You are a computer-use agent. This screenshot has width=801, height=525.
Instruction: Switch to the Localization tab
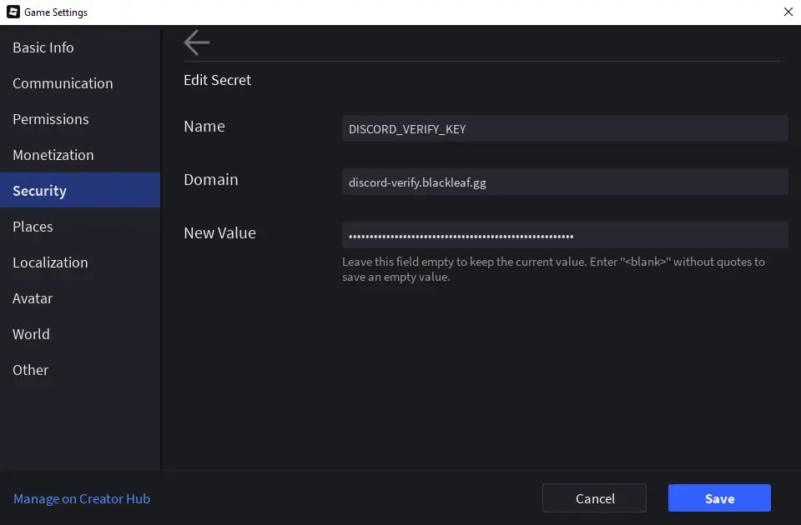50,262
